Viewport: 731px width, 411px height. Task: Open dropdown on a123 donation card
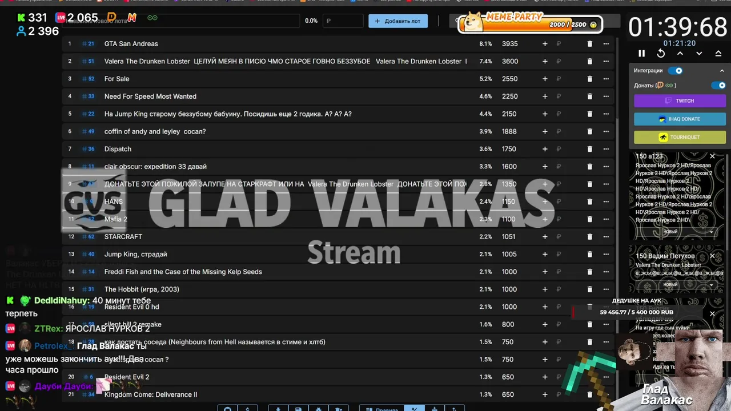click(x=711, y=232)
